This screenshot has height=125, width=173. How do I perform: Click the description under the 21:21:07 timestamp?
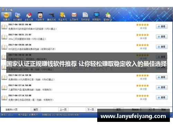coord(27,39)
